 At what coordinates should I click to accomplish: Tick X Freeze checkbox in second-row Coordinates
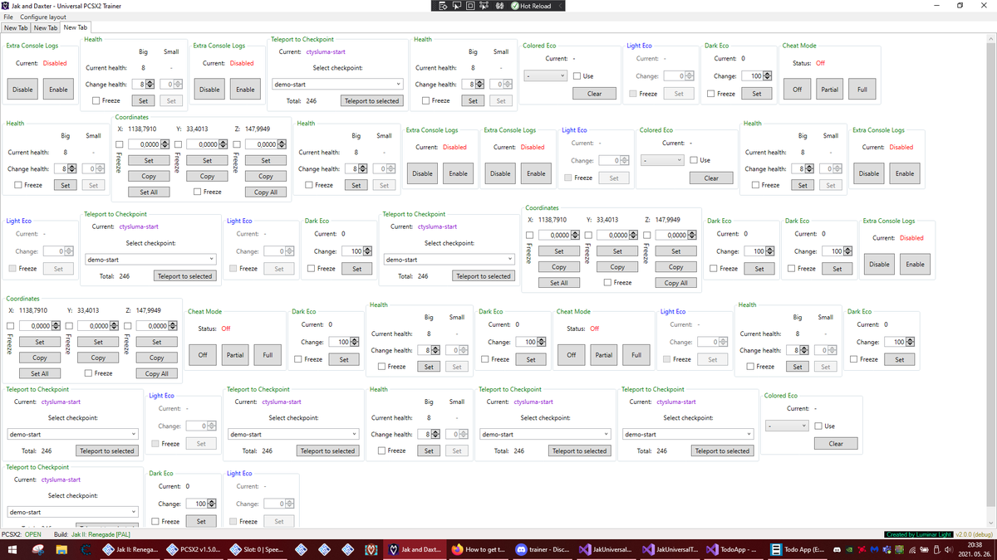[119, 144]
